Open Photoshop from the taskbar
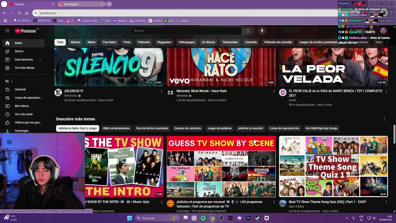 pyautogui.click(x=248, y=218)
